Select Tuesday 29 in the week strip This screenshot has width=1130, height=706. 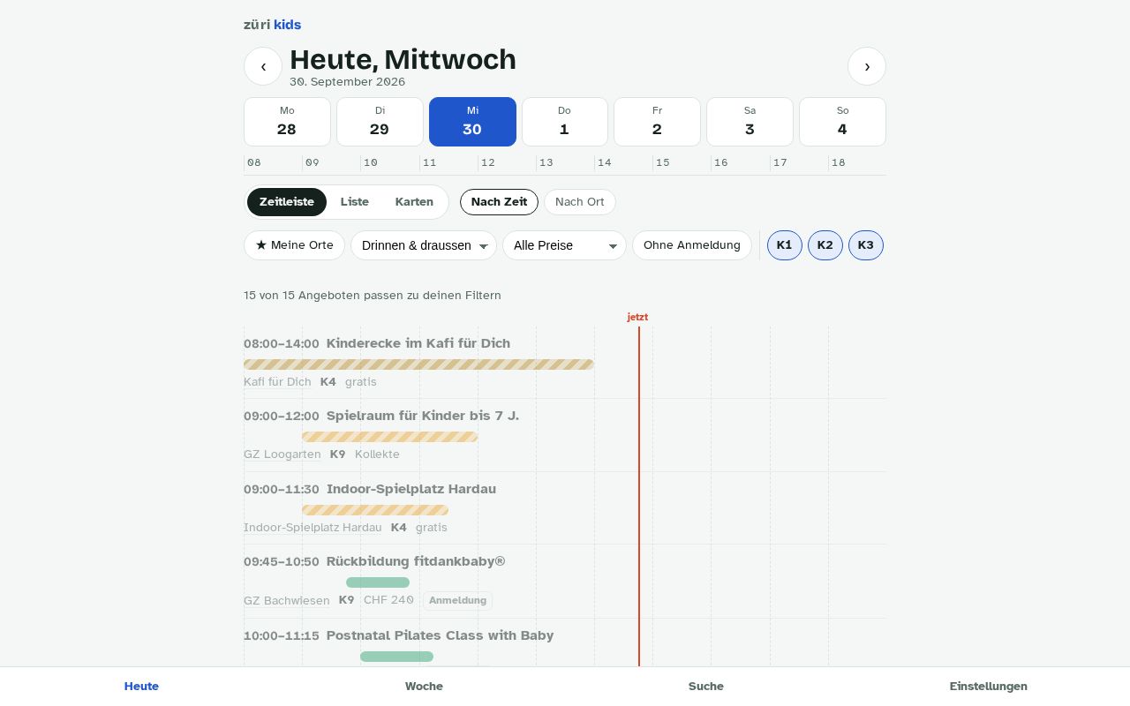[380, 122]
